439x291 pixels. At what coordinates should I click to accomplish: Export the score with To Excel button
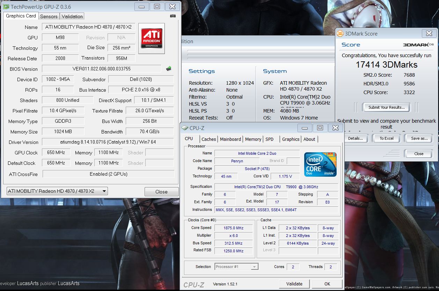click(387, 138)
